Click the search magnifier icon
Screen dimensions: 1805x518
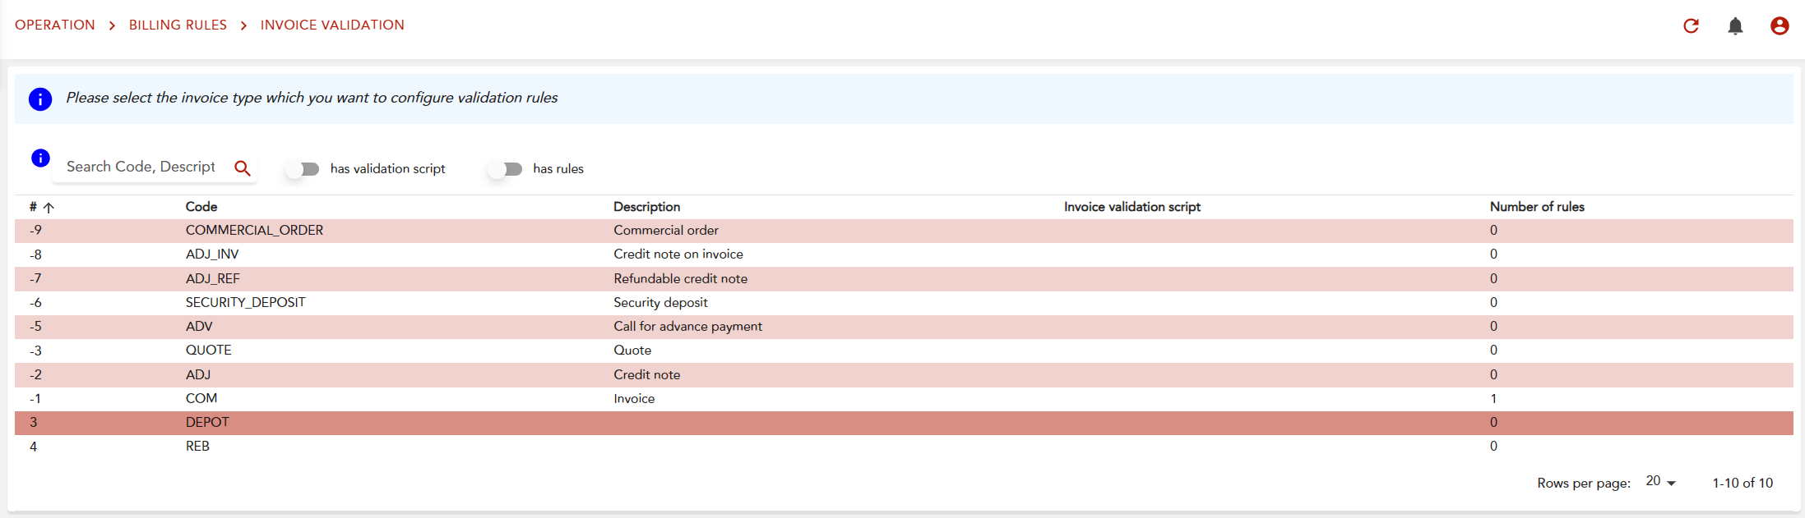pos(242,167)
